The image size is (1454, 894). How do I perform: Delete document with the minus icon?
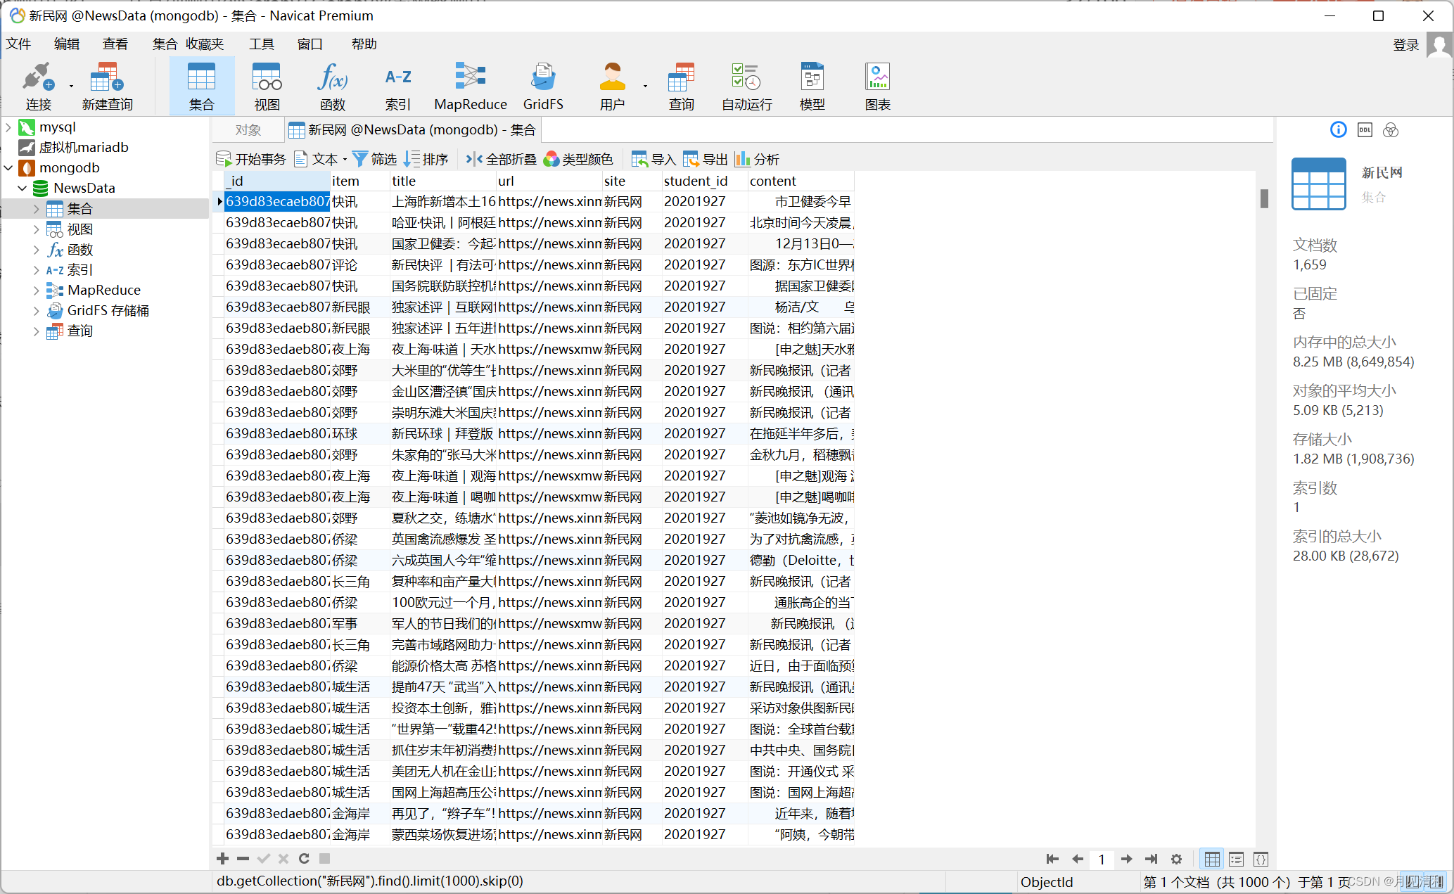coord(243,858)
